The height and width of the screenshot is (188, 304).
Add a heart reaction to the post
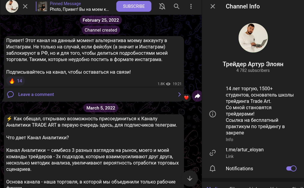click(186, 97)
